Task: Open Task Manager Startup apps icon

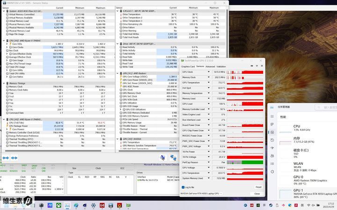Action: (x=272, y=148)
